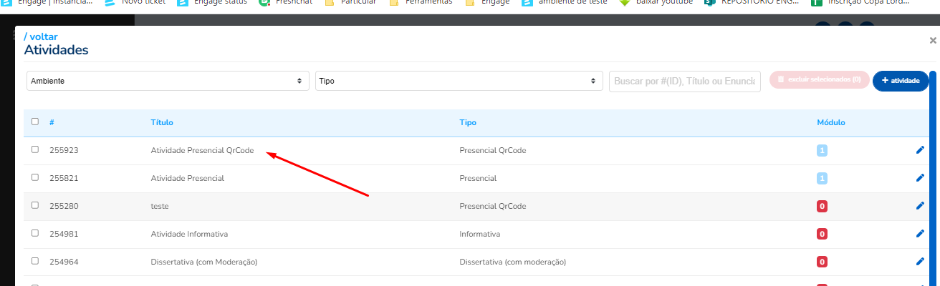Click red module badge of row 254981
940x286 pixels.
[822, 234]
